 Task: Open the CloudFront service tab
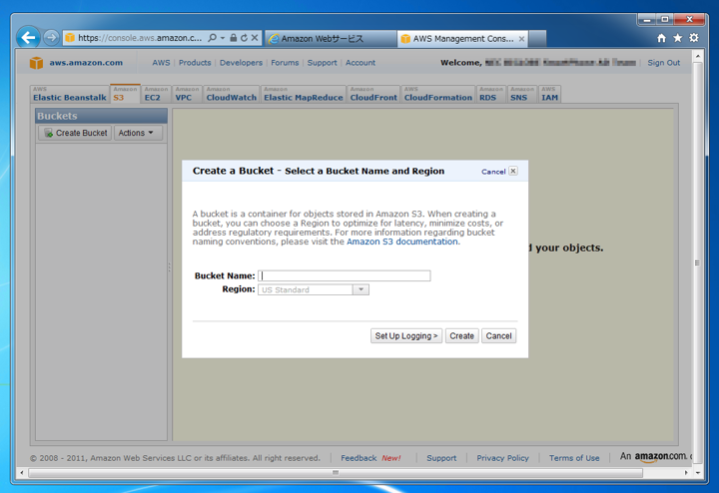(373, 94)
